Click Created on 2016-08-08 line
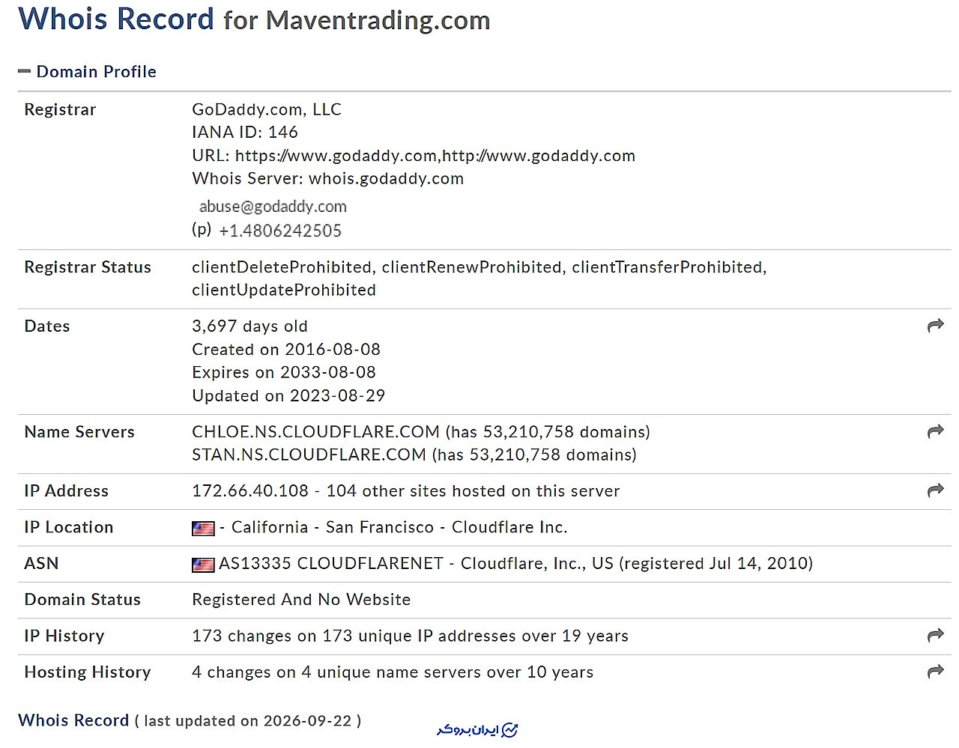The height and width of the screenshot is (748, 959). tap(286, 350)
